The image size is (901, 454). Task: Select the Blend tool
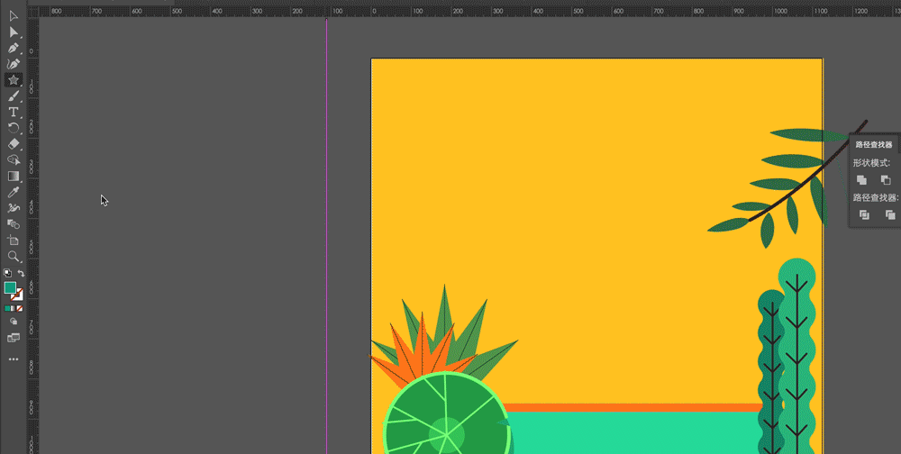click(14, 224)
